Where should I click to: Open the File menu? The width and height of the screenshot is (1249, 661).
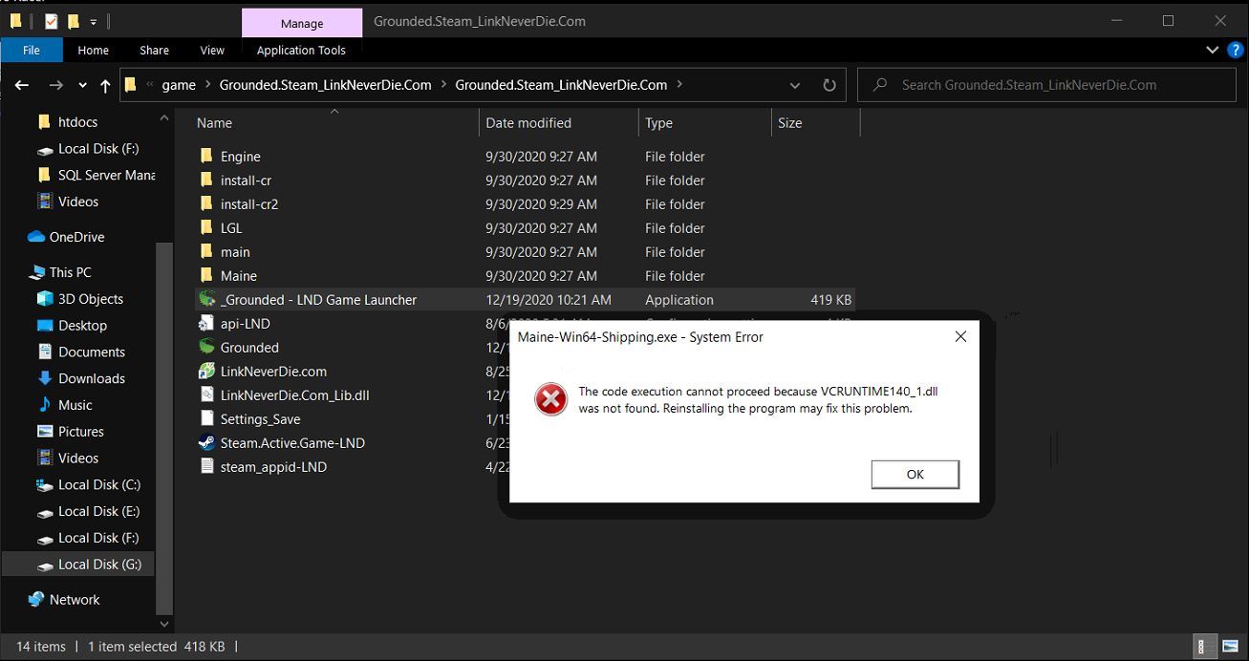(x=32, y=50)
